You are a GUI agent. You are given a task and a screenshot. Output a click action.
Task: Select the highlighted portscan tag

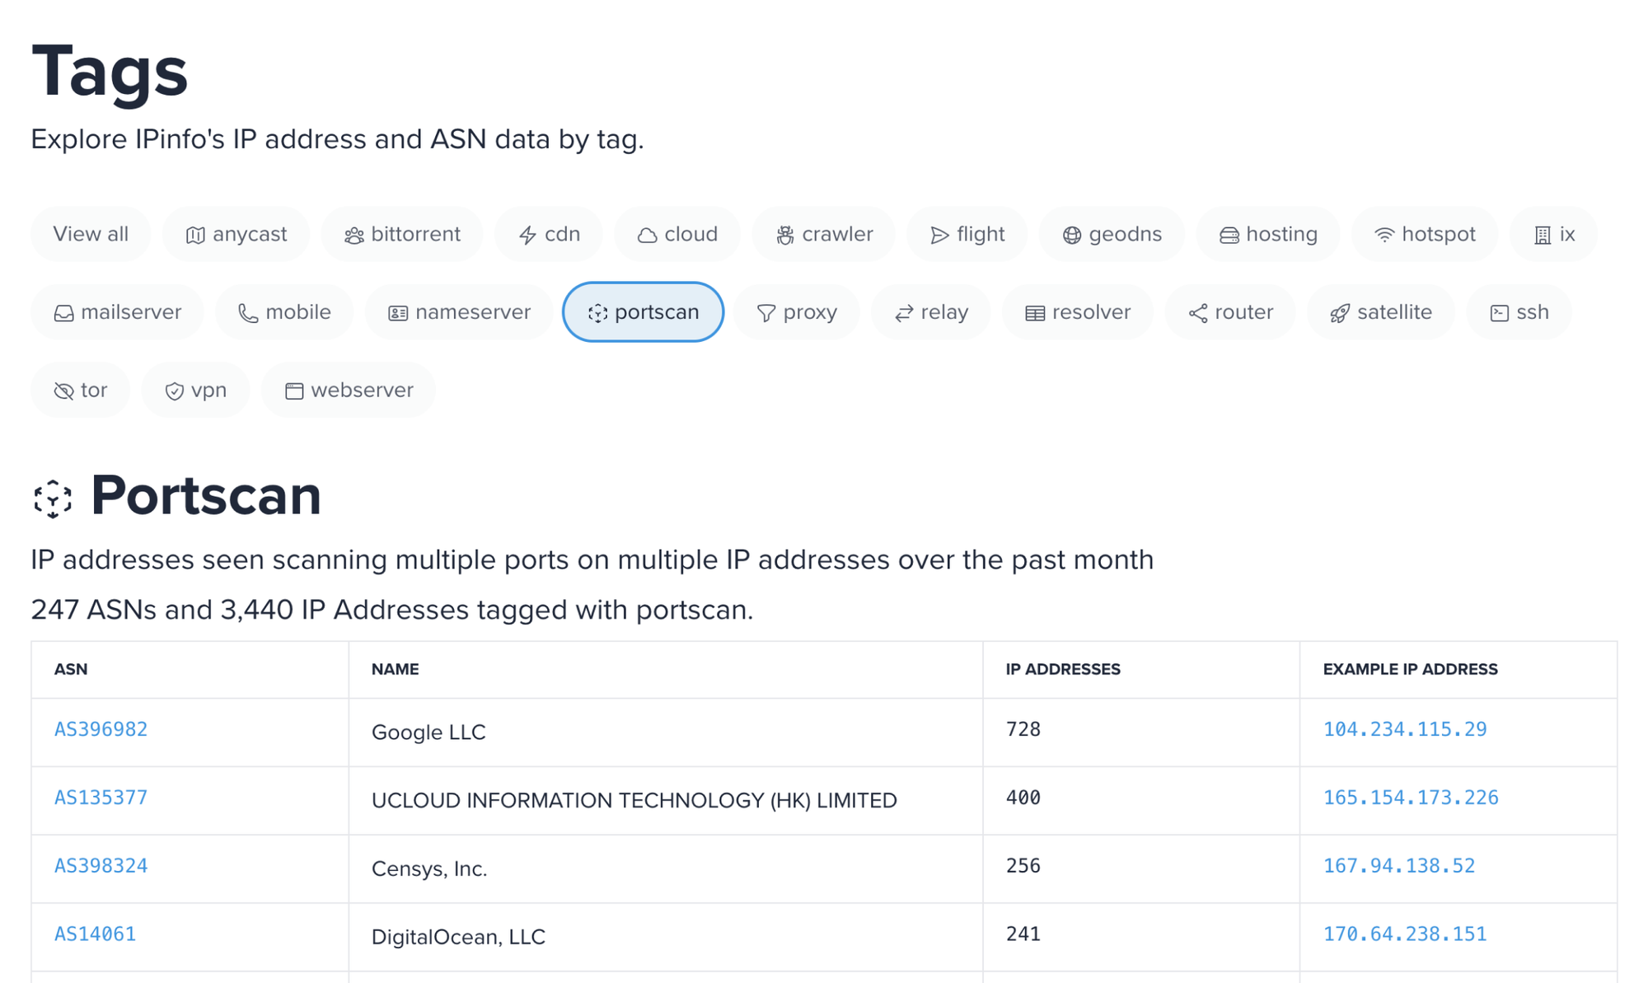(x=643, y=312)
